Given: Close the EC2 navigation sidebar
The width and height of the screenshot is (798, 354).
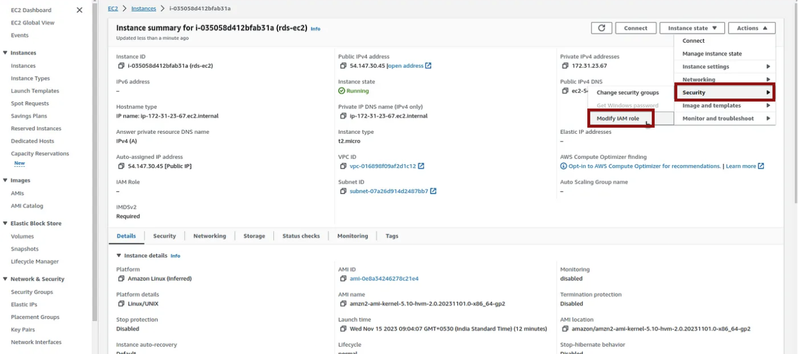Looking at the screenshot, I should [x=79, y=10].
